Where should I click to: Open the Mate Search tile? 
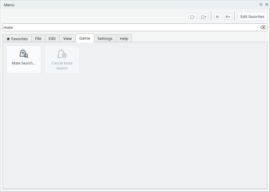pyautogui.click(x=24, y=60)
